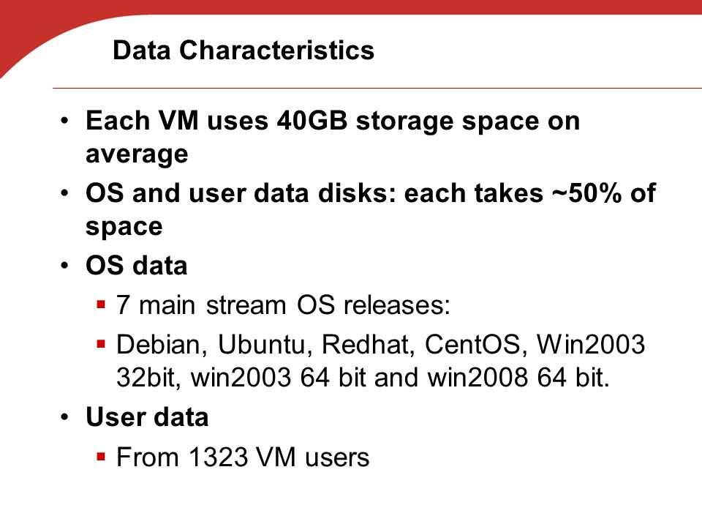Screen dimensions: 702x527
Task: Click the Data Characteristics slide title
Action: pyautogui.click(x=243, y=50)
